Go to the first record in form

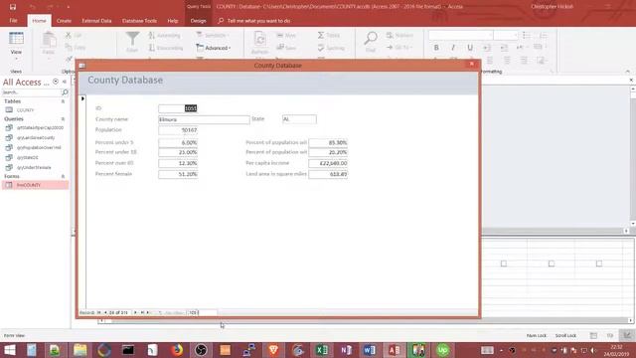(x=99, y=312)
